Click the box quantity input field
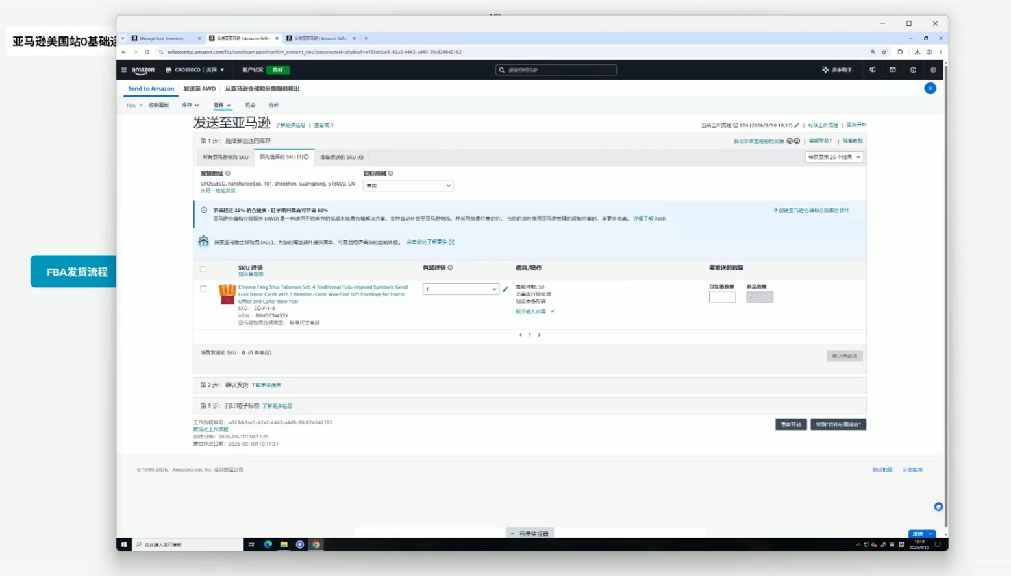 point(722,297)
